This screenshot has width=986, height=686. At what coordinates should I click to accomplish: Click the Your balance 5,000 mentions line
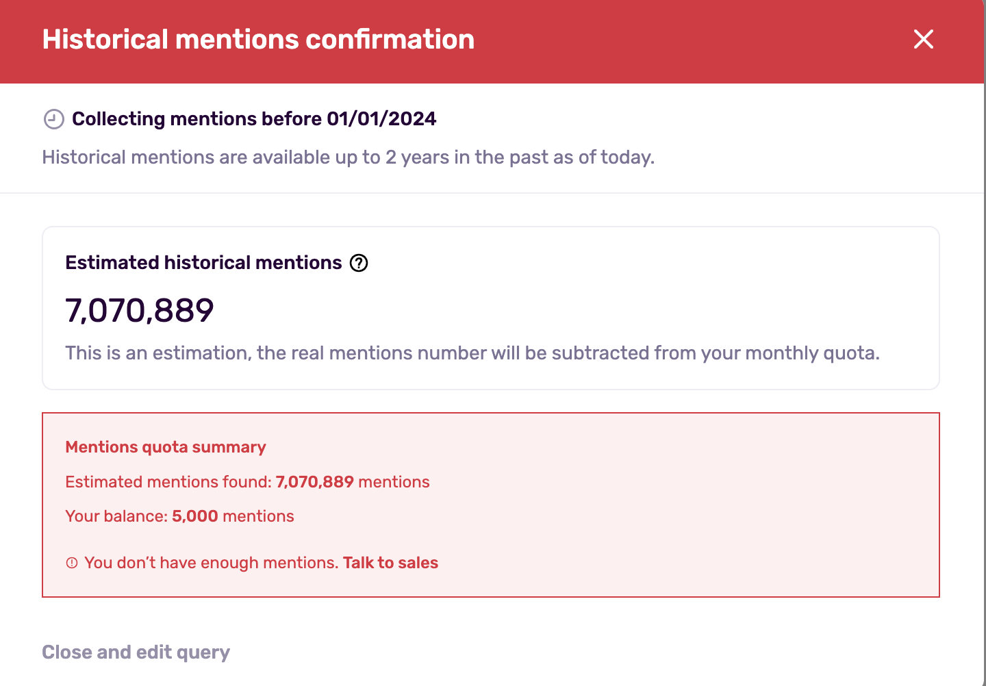click(179, 516)
